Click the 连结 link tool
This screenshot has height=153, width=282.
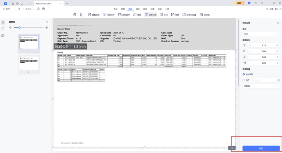click(137, 15)
